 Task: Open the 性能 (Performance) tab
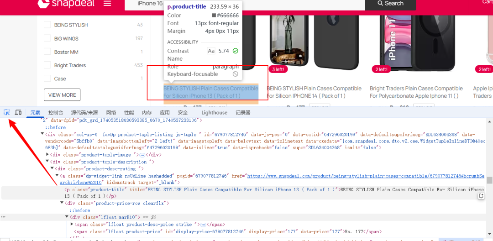[129, 112]
